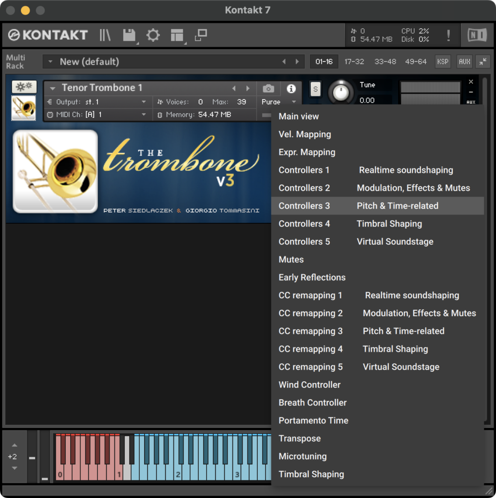Click the rack minimize arrows icon
Viewport: 496px width, 498px height.
pyautogui.click(x=483, y=61)
